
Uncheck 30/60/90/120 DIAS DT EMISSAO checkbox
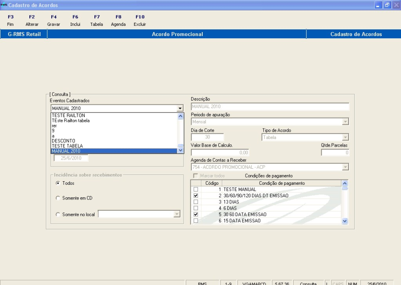coord(196,195)
